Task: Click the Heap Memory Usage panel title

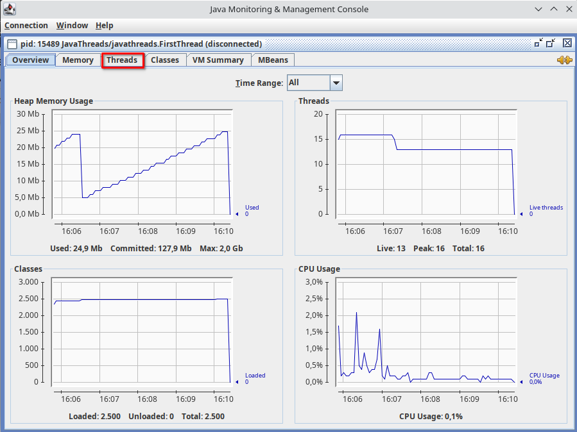Action: (54, 101)
